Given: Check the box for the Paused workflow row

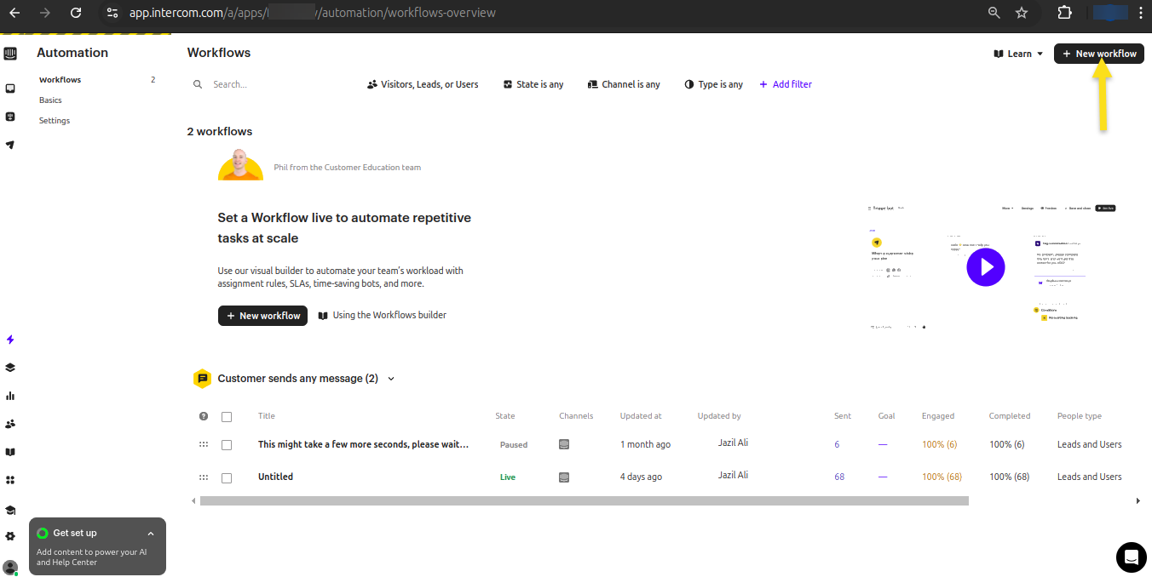Looking at the screenshot, I should (227, 445).
